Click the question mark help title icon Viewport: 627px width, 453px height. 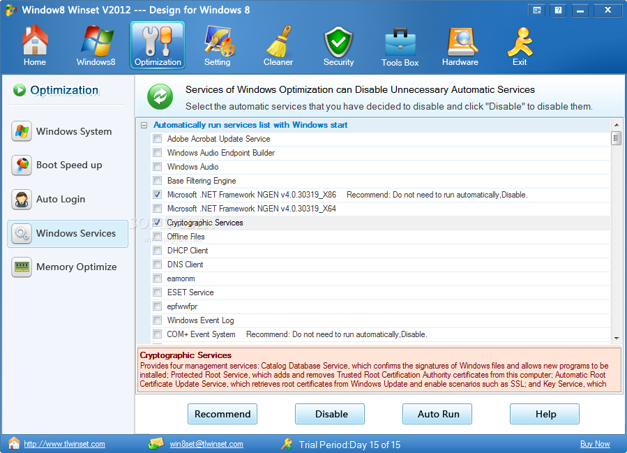tap(558, 10)
